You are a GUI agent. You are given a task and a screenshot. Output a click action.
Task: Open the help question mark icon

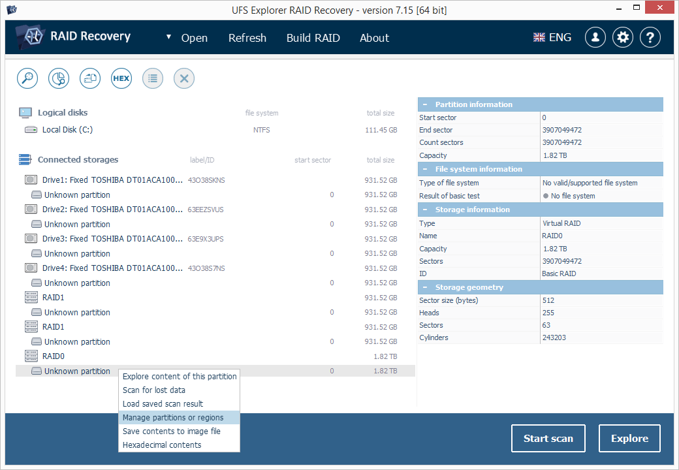point(650,38)
